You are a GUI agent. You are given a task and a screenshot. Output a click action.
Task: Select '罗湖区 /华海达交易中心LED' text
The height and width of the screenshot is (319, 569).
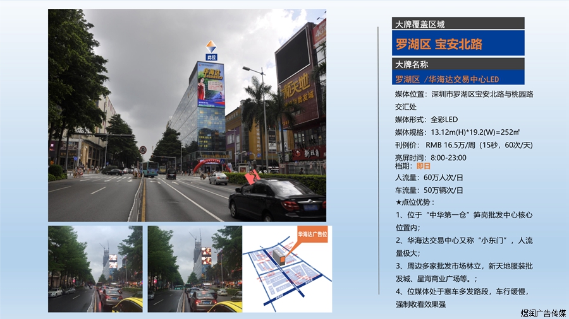[447, 79]
